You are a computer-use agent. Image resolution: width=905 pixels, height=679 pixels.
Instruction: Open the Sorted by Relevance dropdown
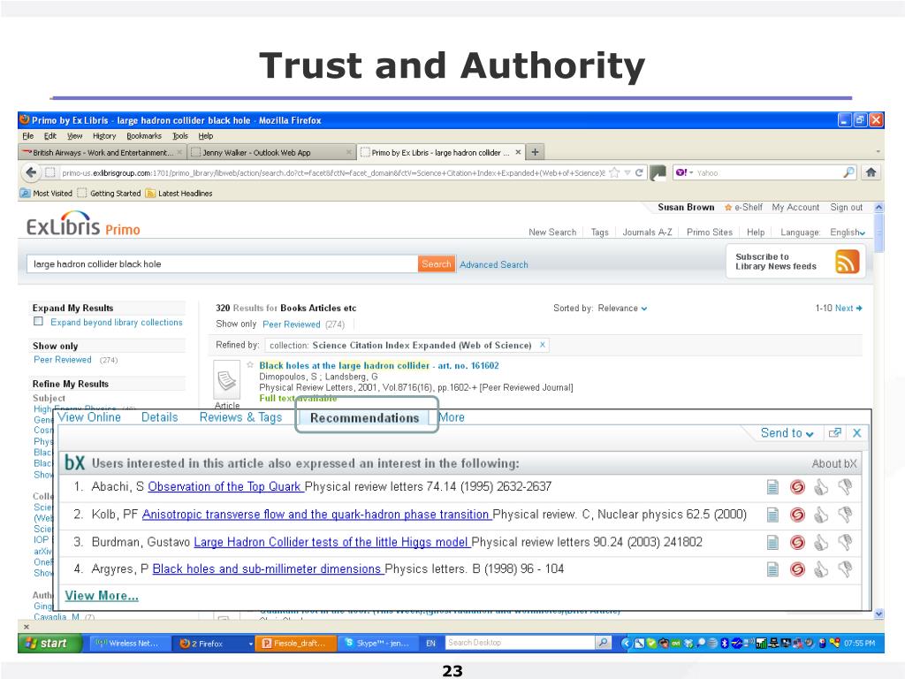[x=623, y=309]
